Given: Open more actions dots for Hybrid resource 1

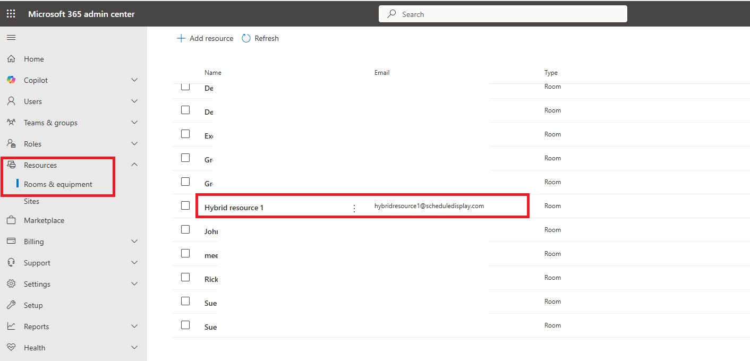Looking at the screenshot, I should pos(354,209).
